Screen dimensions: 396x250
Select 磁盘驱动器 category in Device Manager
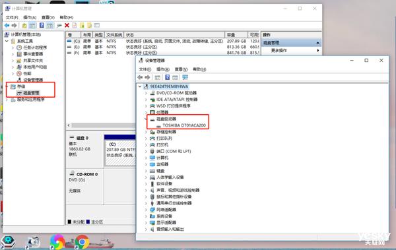pos(166,119)
